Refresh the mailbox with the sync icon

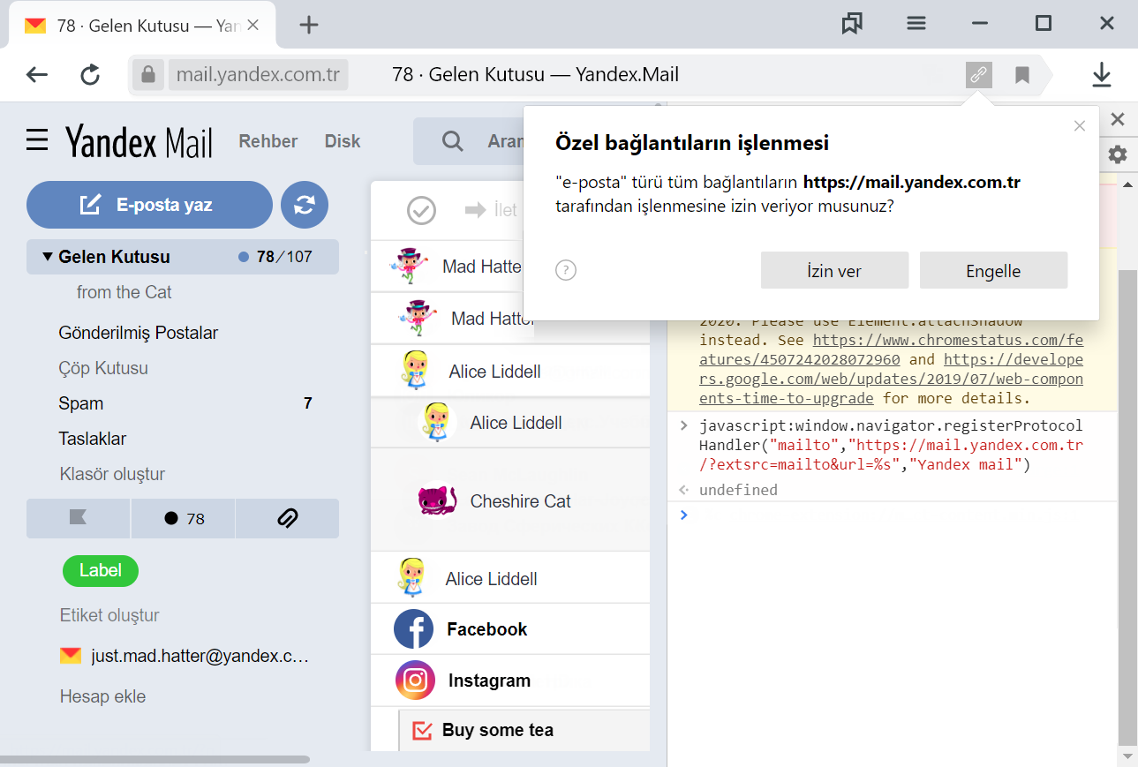[305, 205]
